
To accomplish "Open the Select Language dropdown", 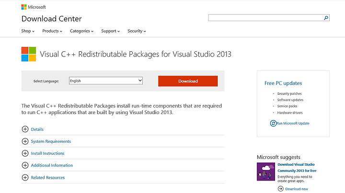I will click(x=105, y=80).
